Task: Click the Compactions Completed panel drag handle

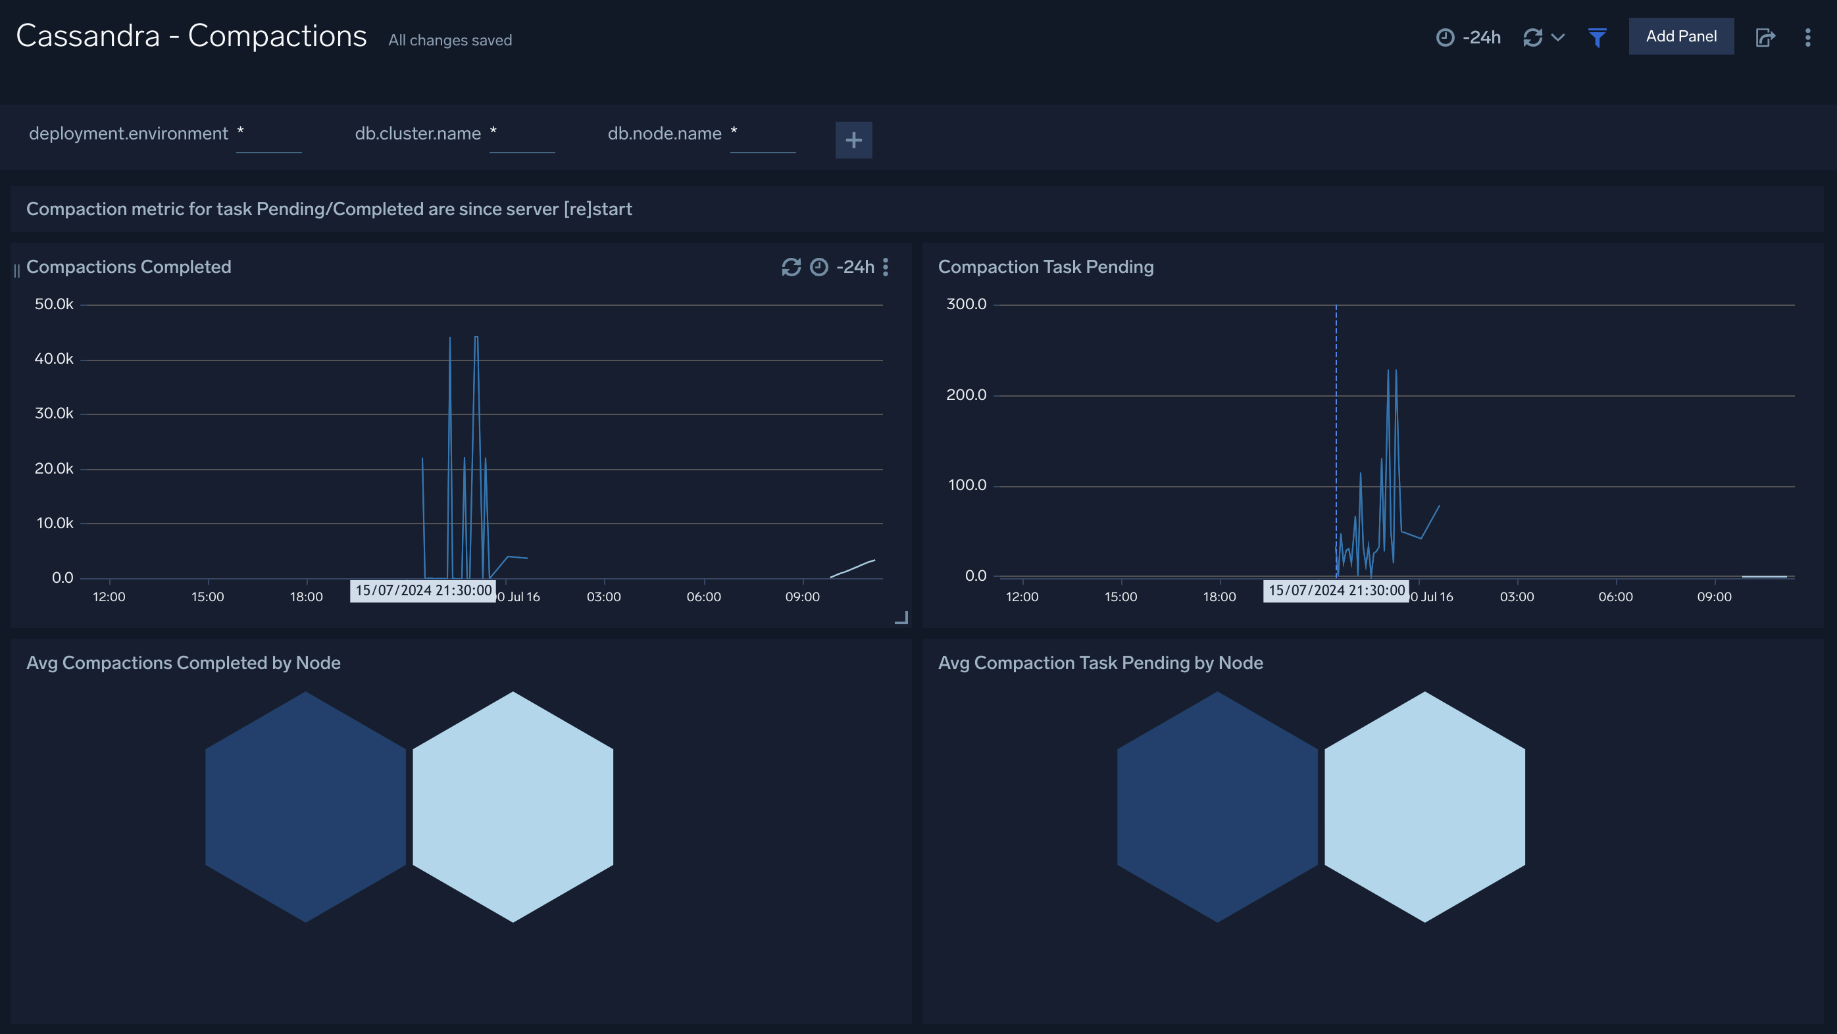Action: click(16, 270)
